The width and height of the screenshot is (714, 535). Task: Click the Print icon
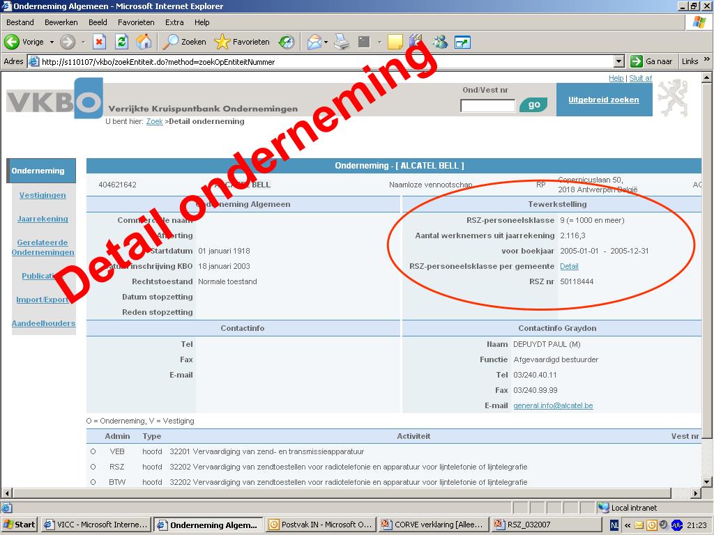(341, 42)
